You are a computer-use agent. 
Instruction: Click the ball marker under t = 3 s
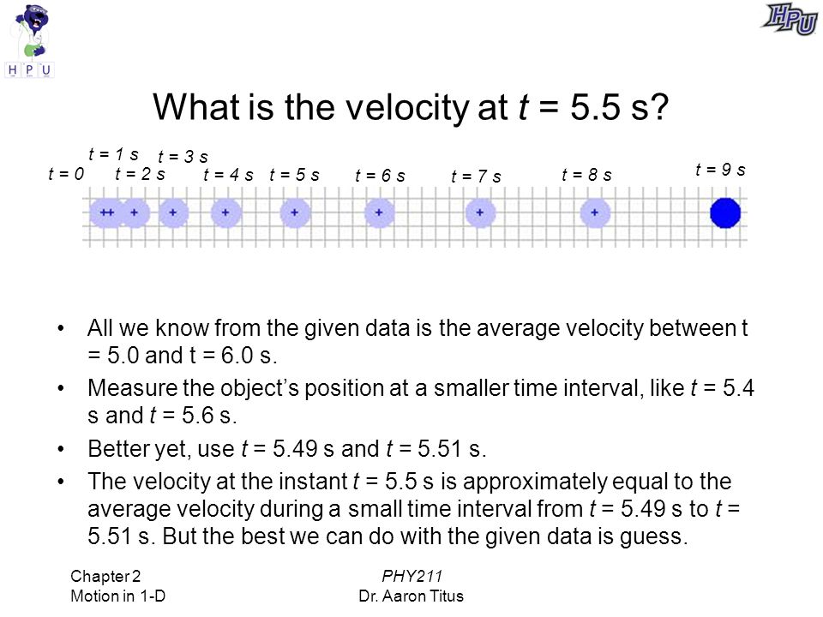tap(173, 213)
